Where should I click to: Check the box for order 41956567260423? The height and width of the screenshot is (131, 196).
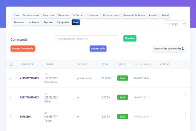point(10,78)
